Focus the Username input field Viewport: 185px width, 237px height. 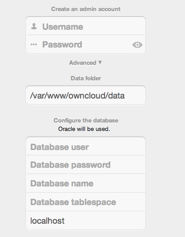85,26
